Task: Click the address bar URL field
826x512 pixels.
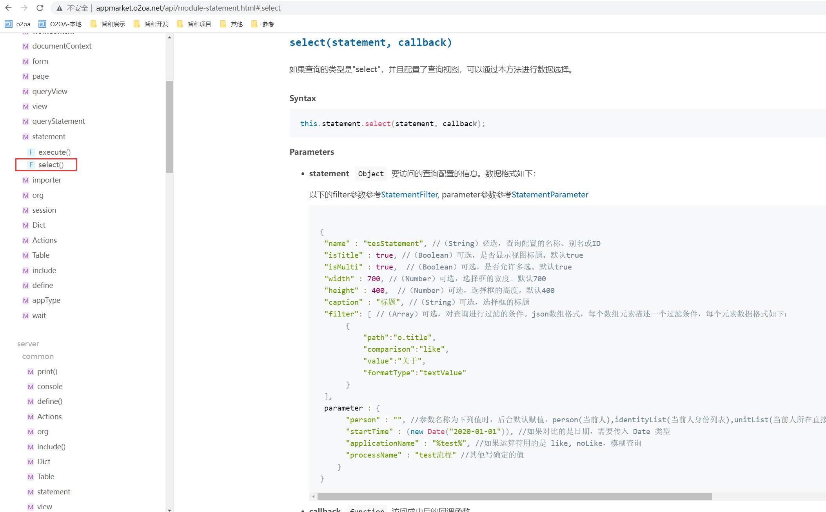Action: pyautogui.click(x=188, y=8)
